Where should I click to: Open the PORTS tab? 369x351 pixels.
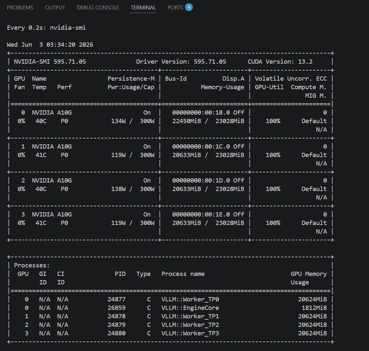click(175, 8)
